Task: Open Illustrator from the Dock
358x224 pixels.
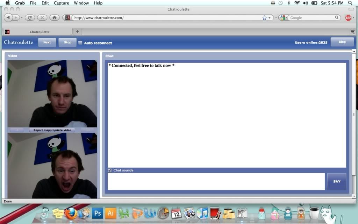Action: [x=110, y=213]
